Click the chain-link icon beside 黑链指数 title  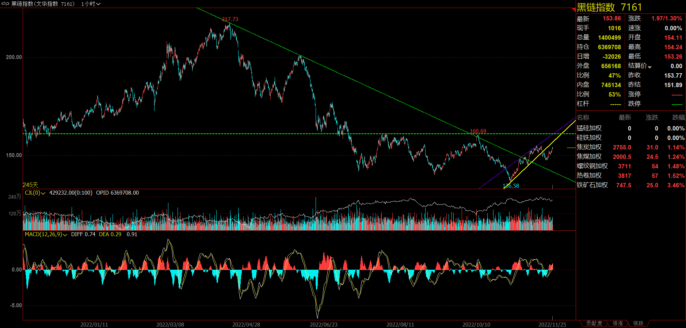coord(5,4)
